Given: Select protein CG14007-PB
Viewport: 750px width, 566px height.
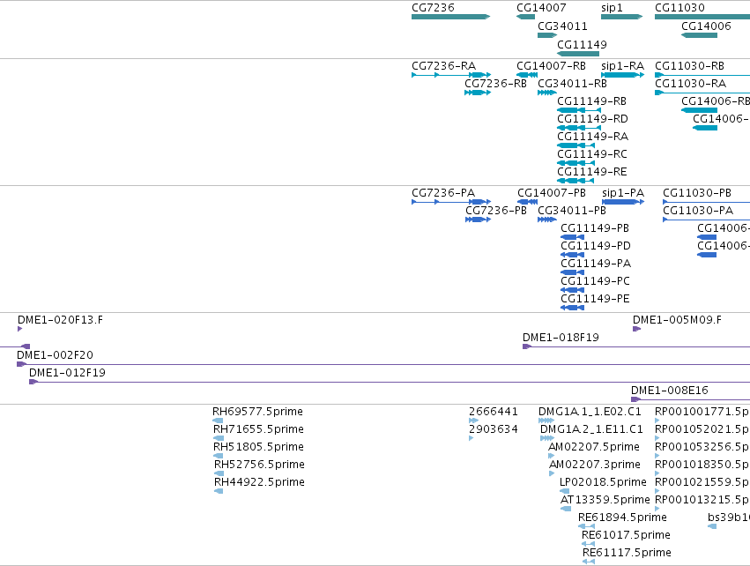Looking at the screenshot, I should coord(527,202).
